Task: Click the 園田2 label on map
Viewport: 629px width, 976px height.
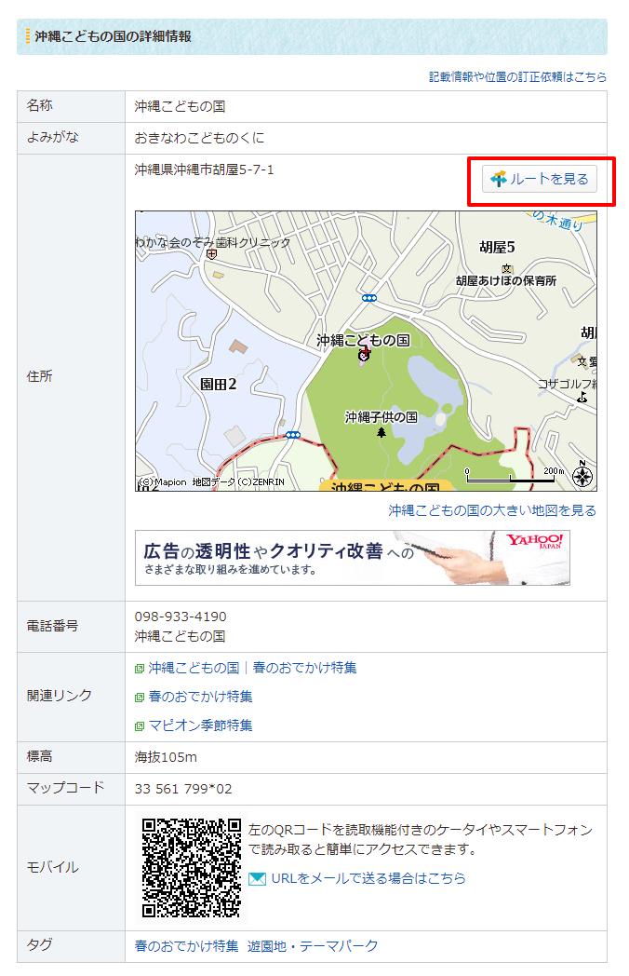Action: click(218, 384)
